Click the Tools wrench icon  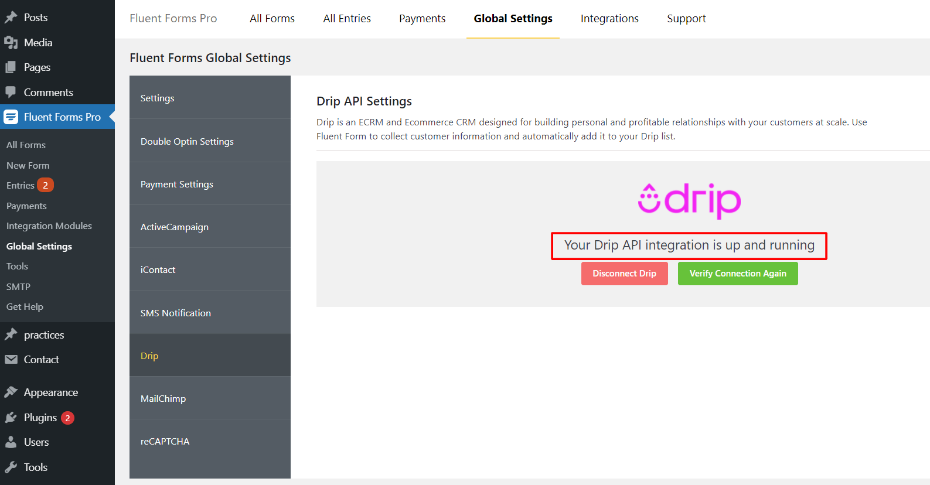click(11, 467)
